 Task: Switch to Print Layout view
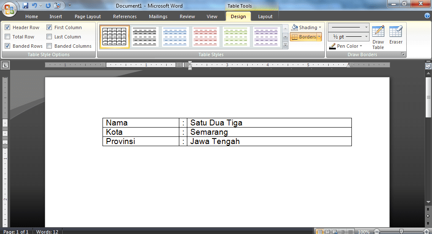[x=320, y=231]
